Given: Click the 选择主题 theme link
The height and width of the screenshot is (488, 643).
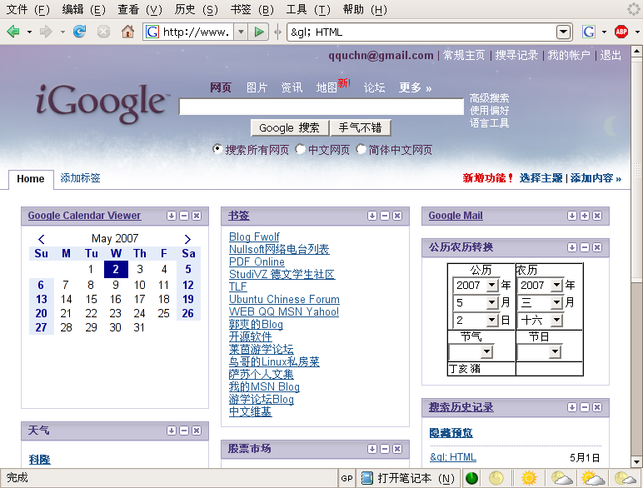Looking at the screenshot, I should click(541, 178).
